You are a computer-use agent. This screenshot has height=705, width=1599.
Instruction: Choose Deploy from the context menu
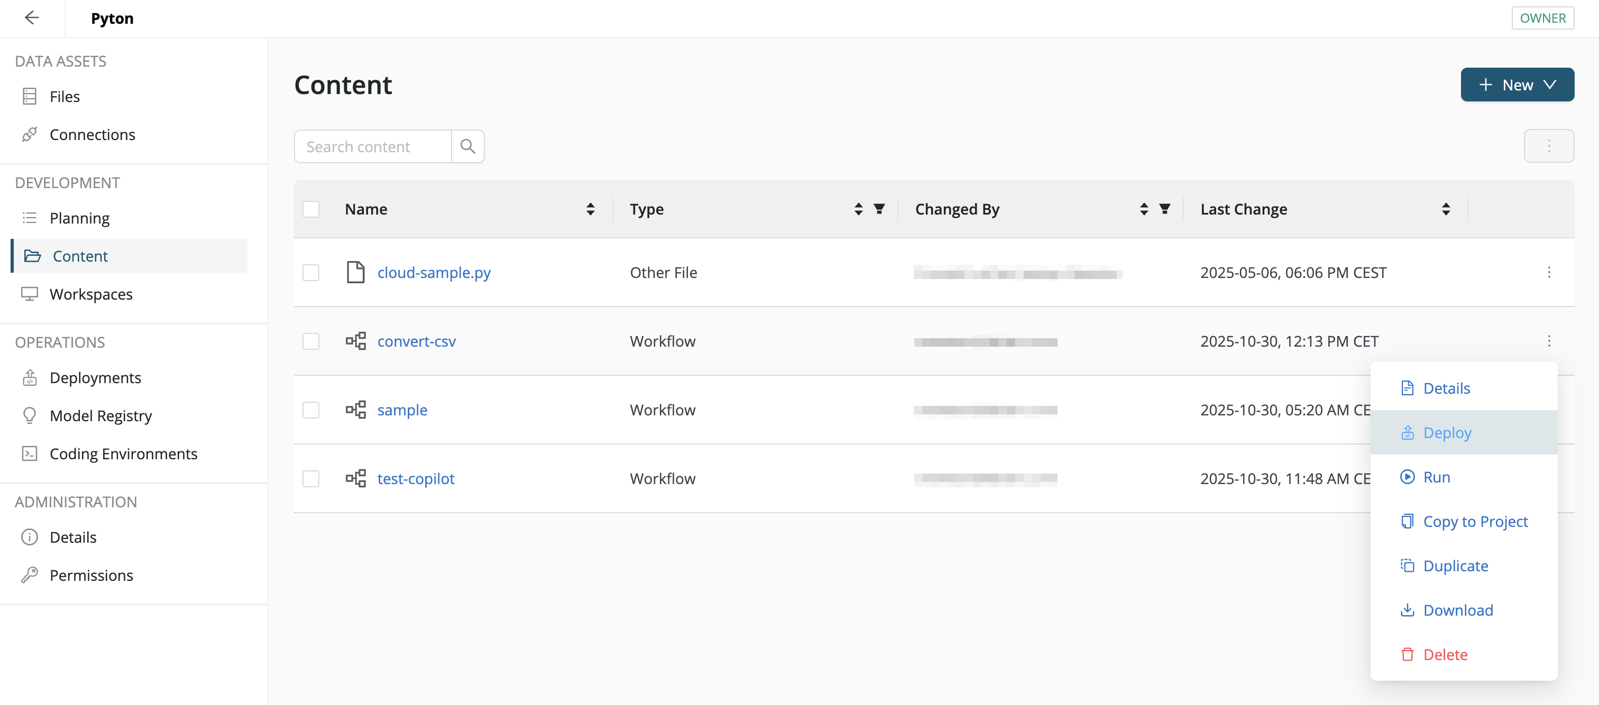(x=1447, y=432)
